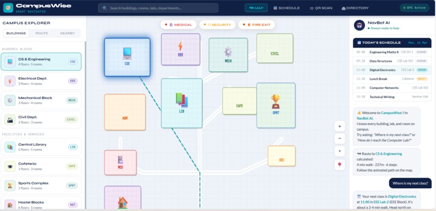Click the zoom out minus button
This screenshot has height=211, width=436.
[340, 138]
